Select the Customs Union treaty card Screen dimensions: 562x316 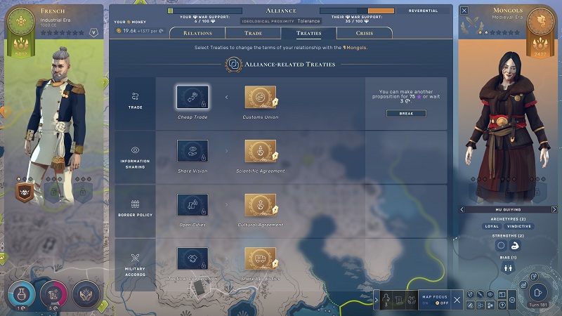(x=261, y=97)
